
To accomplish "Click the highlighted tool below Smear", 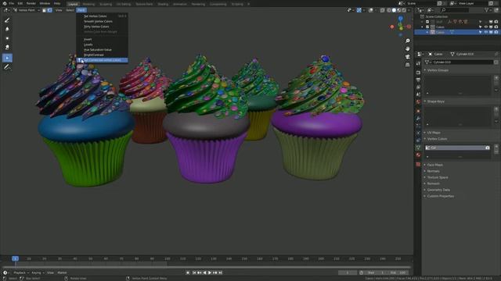I will tap(7, 58).
